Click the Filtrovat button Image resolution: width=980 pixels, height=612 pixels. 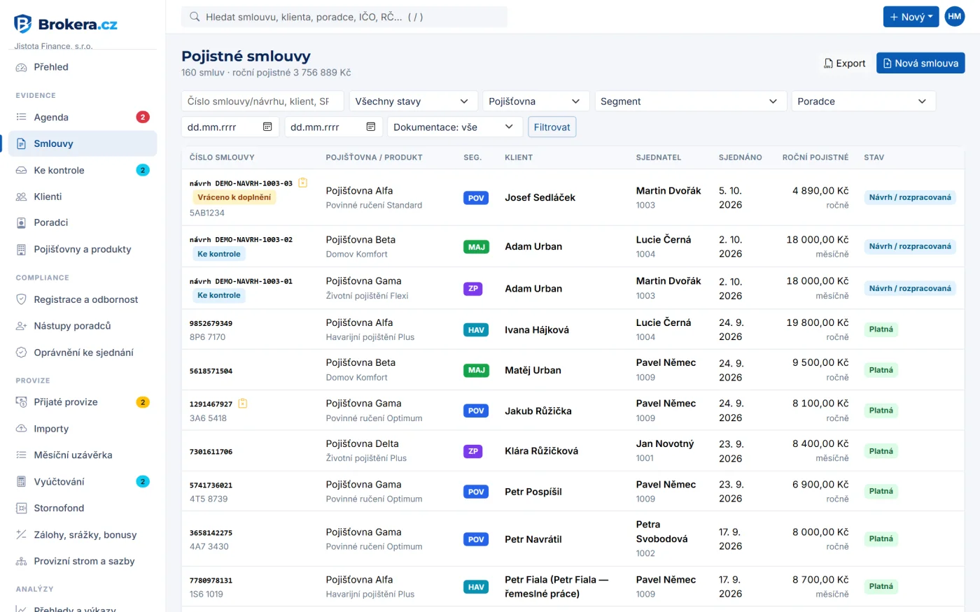552,127
